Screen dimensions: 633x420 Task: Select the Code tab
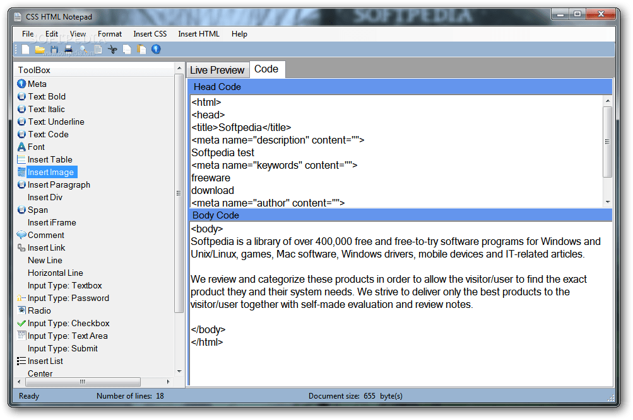coord(266,69)
